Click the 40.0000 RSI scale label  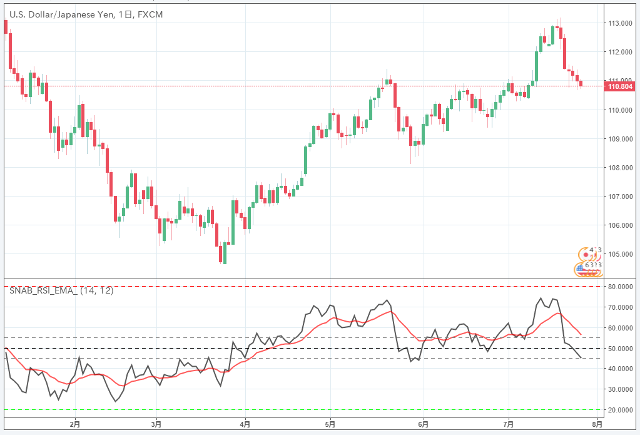(x=621, y=369)
